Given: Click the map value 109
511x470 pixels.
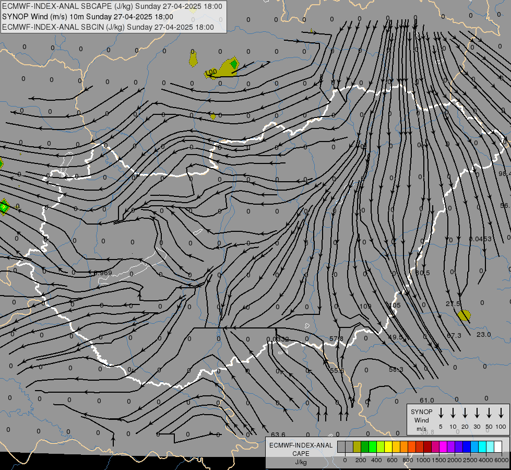Looking at the screenshot, I should 365,306.
